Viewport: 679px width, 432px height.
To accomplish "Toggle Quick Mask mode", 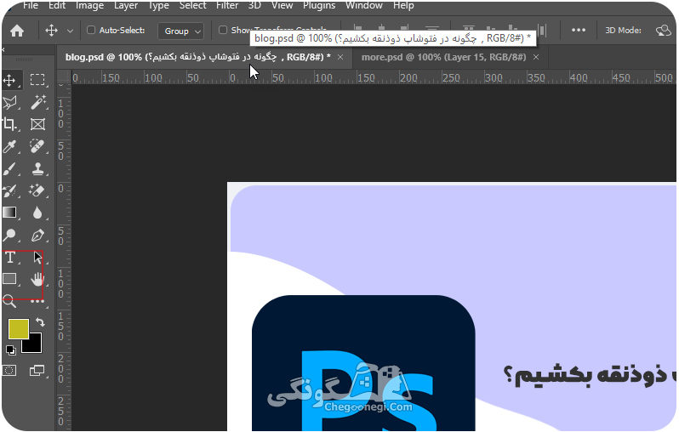I will [9, 371].
